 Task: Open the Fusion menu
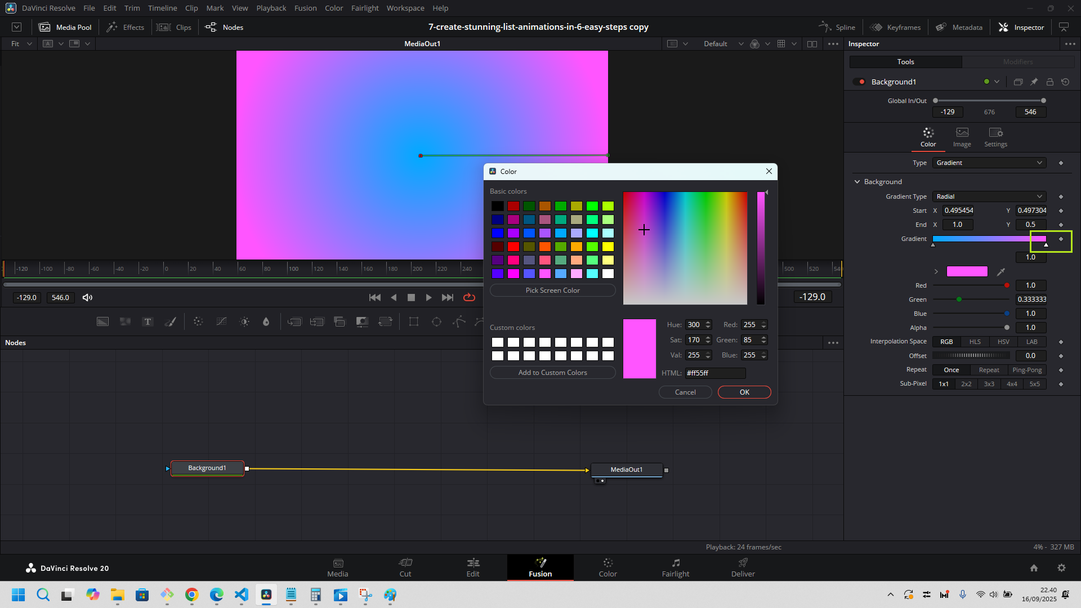[x=305, y=8]
